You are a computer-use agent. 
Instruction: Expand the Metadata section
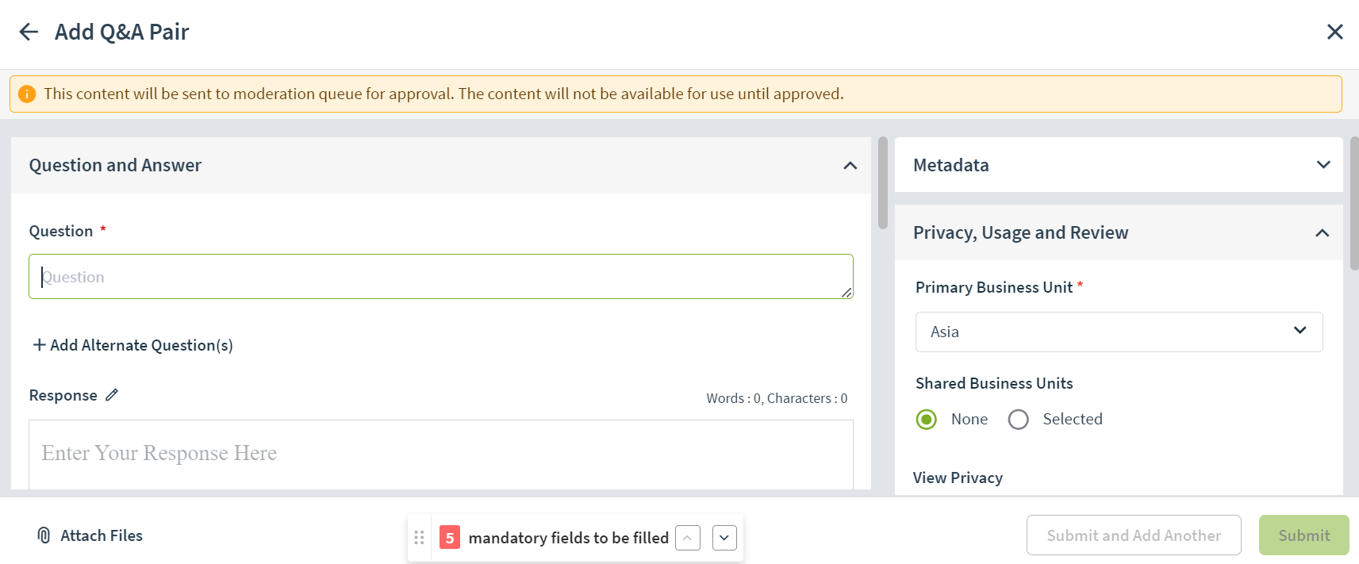tap(1323, 164)
